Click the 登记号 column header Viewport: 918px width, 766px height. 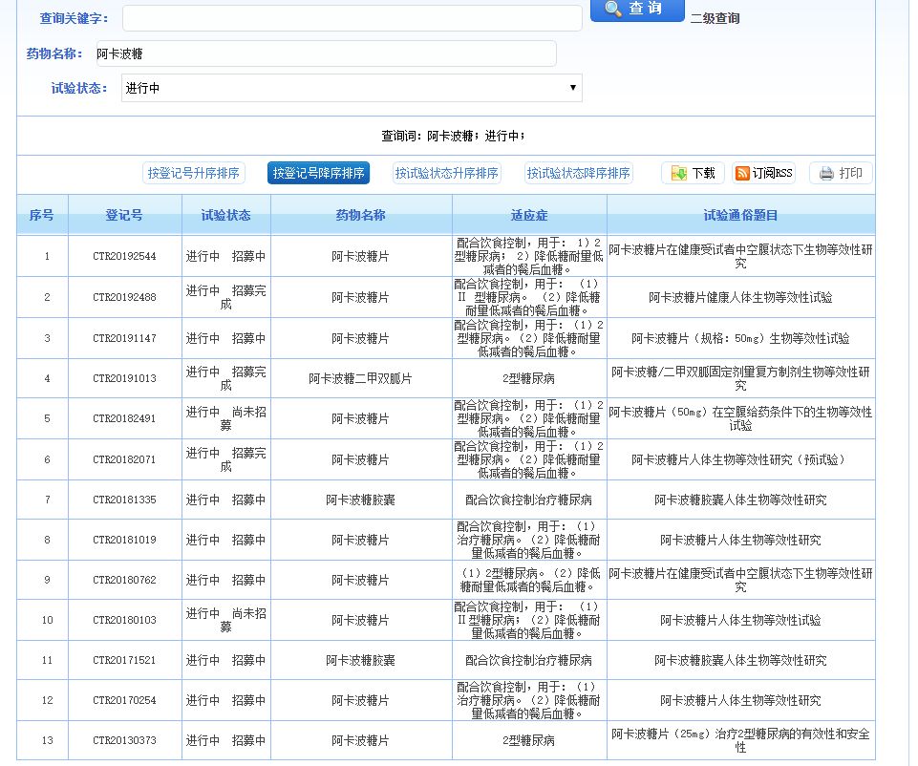coord(124,215)
